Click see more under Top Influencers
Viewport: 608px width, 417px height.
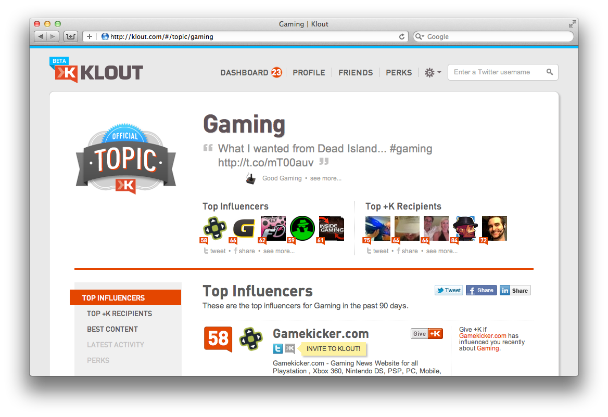[x=279, y=251]
